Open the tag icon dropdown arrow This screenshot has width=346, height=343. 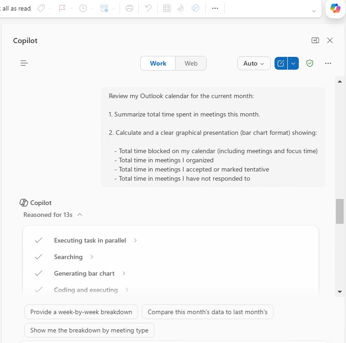(50, 9)
